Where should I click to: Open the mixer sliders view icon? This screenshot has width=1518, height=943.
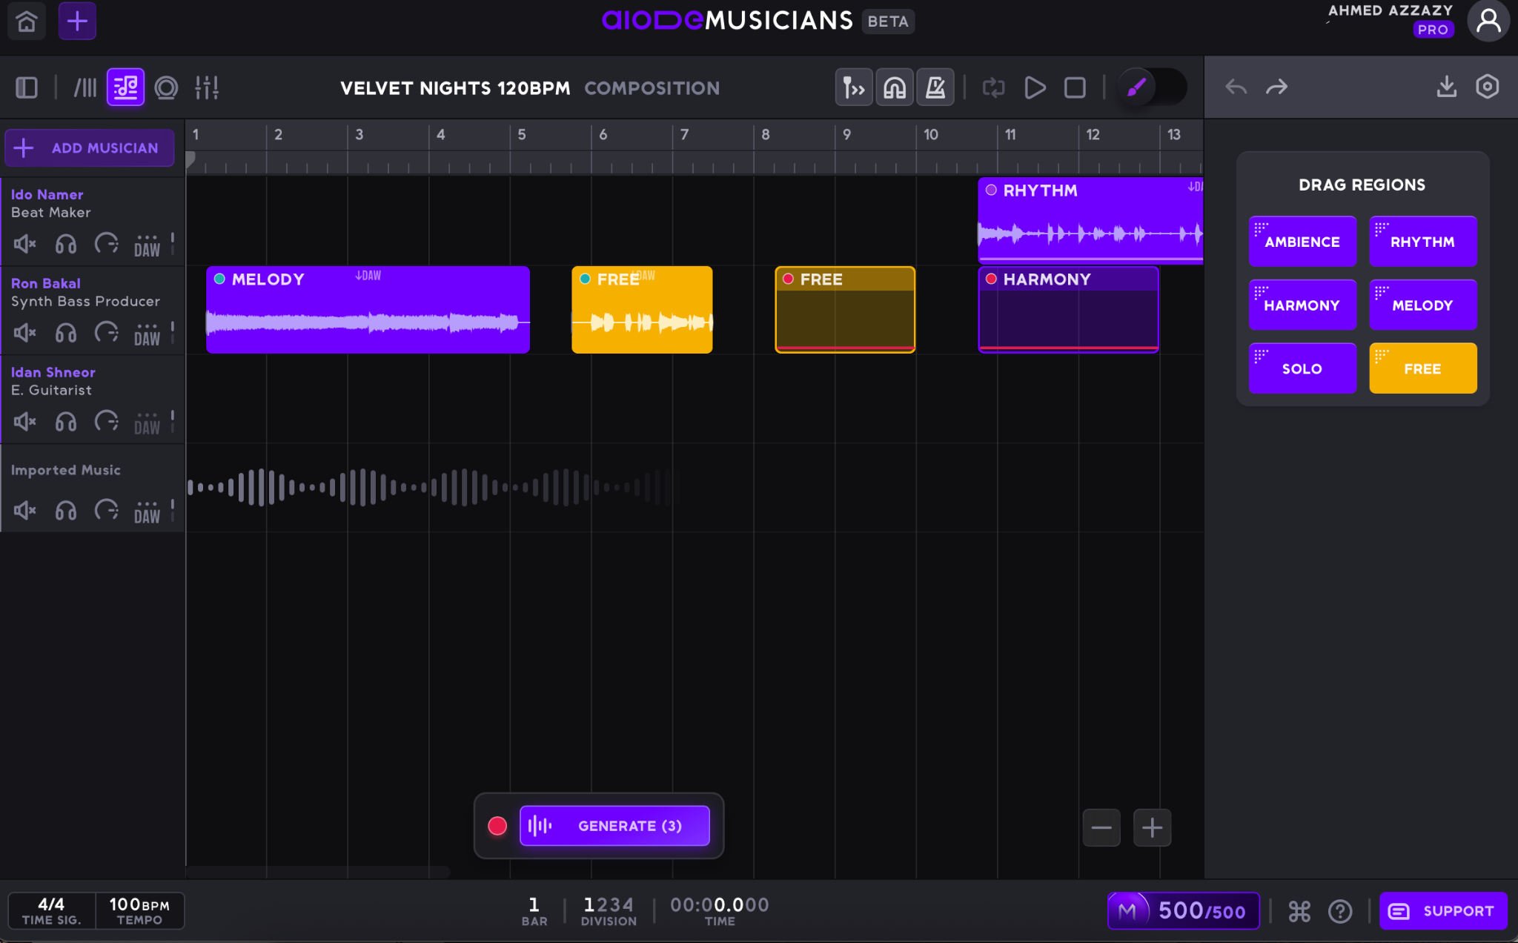tap(206, 87)
